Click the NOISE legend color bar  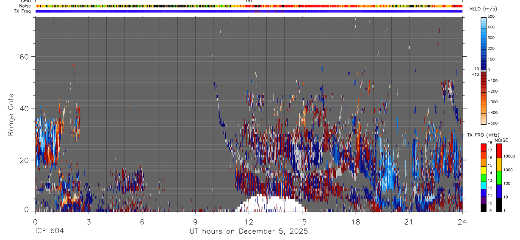pos(499,178)
